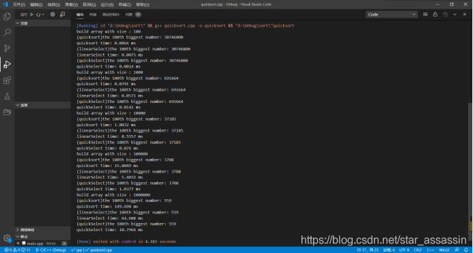Image resolution: width=473 pixels, height=253 pixels.
Task: Toggle the main.cpp breakpoint checkbox
Action: (24, 243)
